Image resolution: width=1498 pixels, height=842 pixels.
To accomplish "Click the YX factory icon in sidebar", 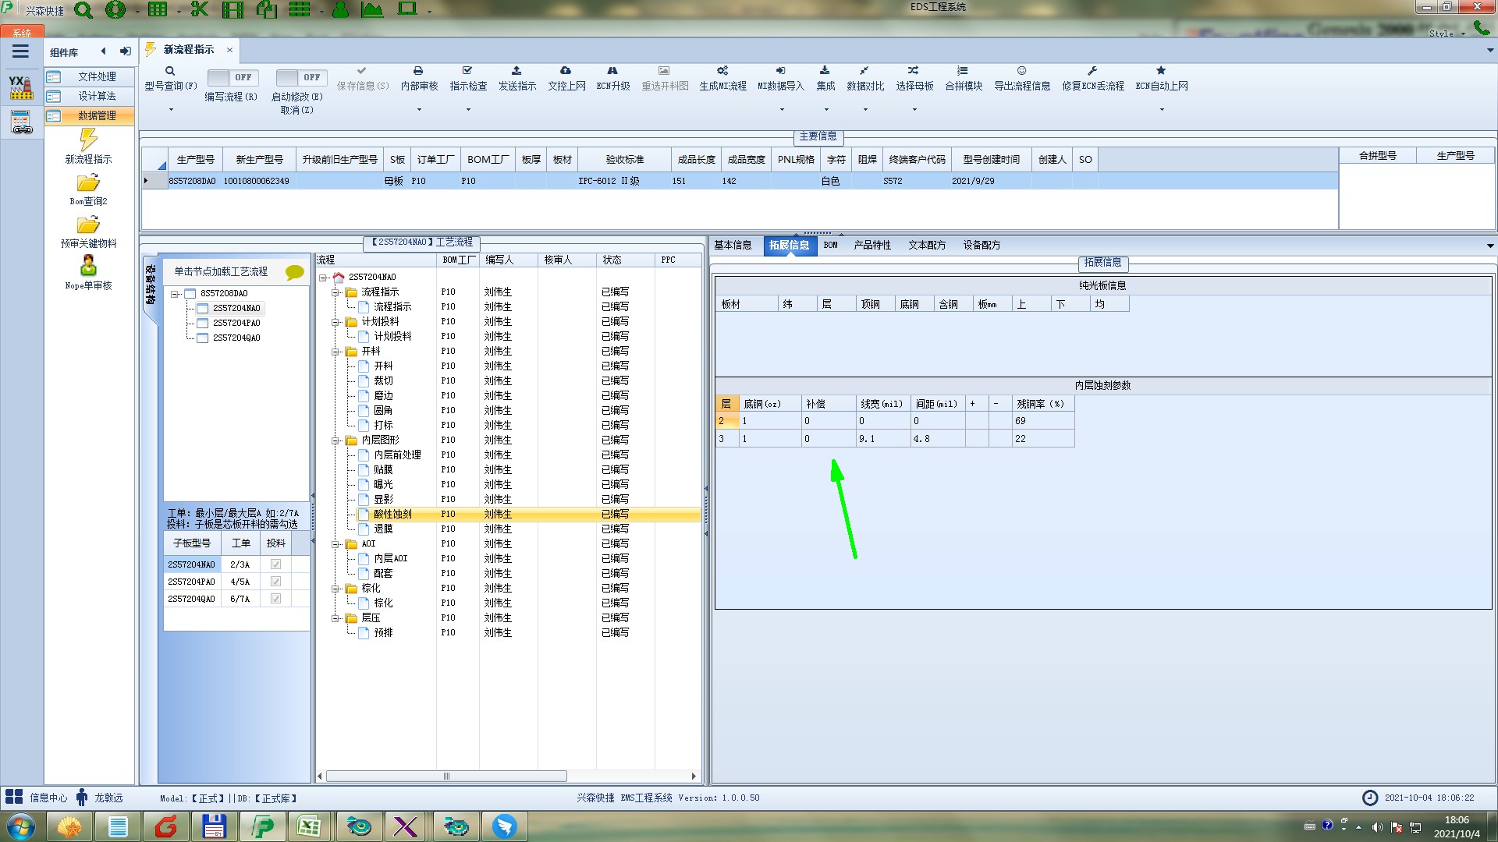I will pos(21,87).
